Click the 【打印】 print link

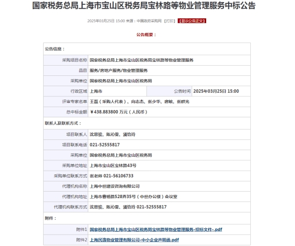click(x=170, y=21)
